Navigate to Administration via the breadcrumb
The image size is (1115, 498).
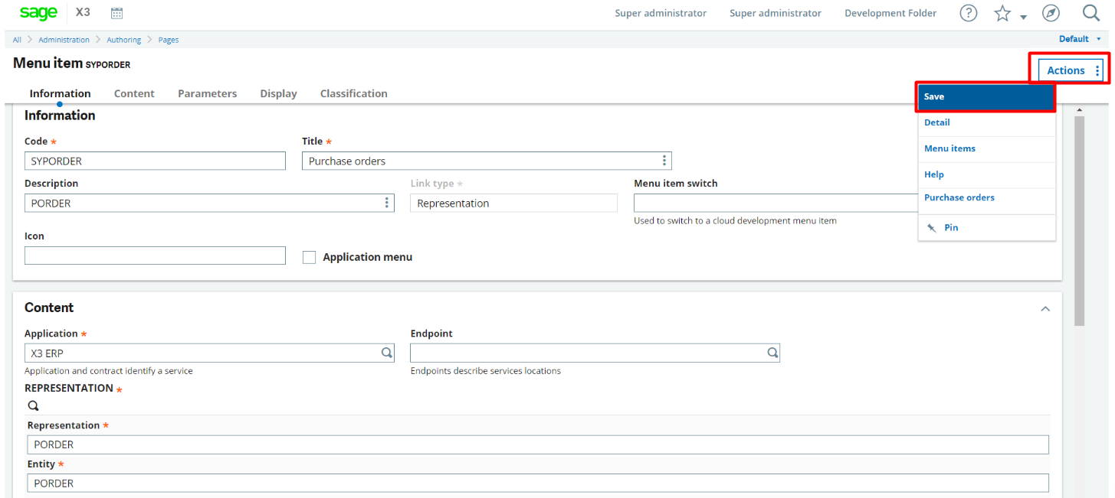click(64, 39)
